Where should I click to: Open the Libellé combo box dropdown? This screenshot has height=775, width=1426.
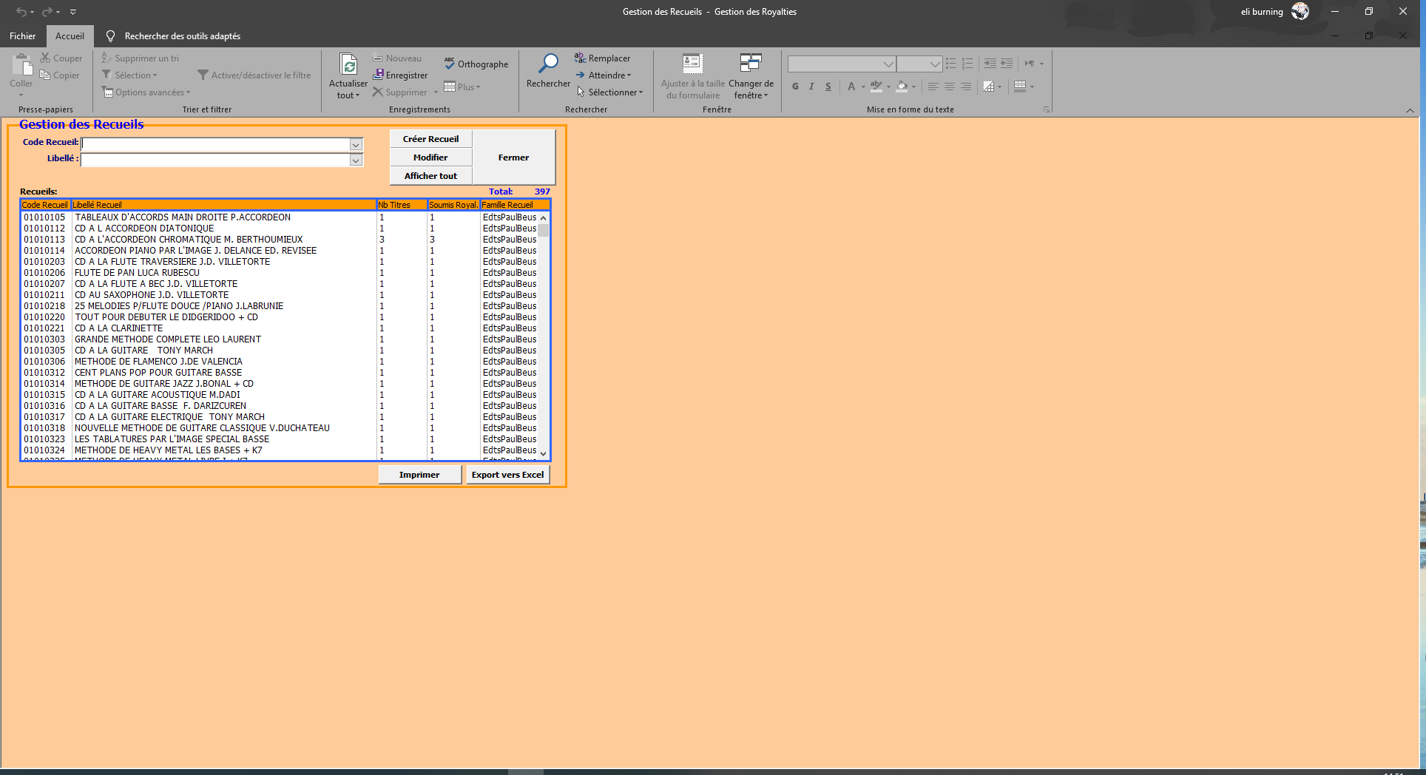[x=356, y=160]
